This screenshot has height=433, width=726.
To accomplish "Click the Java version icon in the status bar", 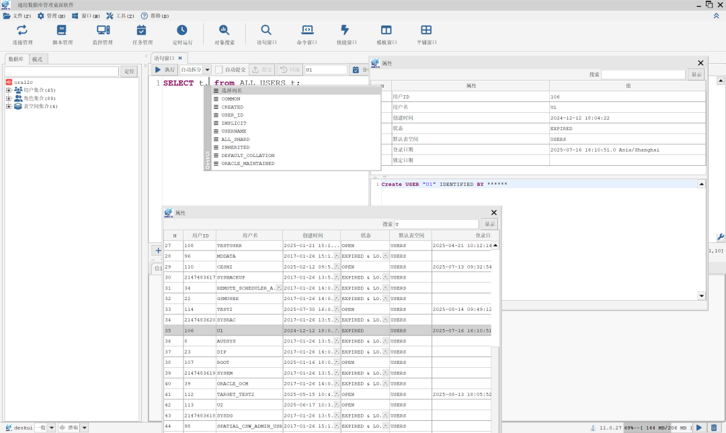I will coord(593,428).
